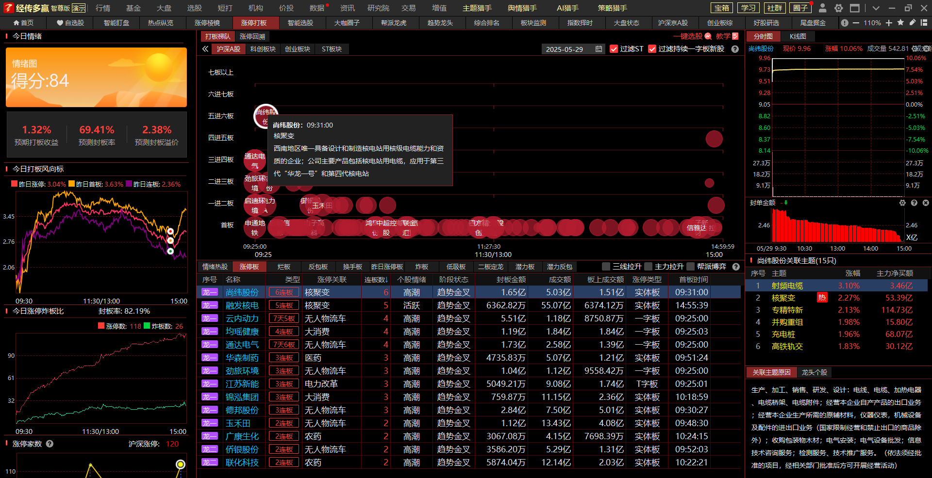932x478 pixels.
Task: Click the 尚纬股份 bubble in 五进六板 row
Action: [x=266, y=116]
